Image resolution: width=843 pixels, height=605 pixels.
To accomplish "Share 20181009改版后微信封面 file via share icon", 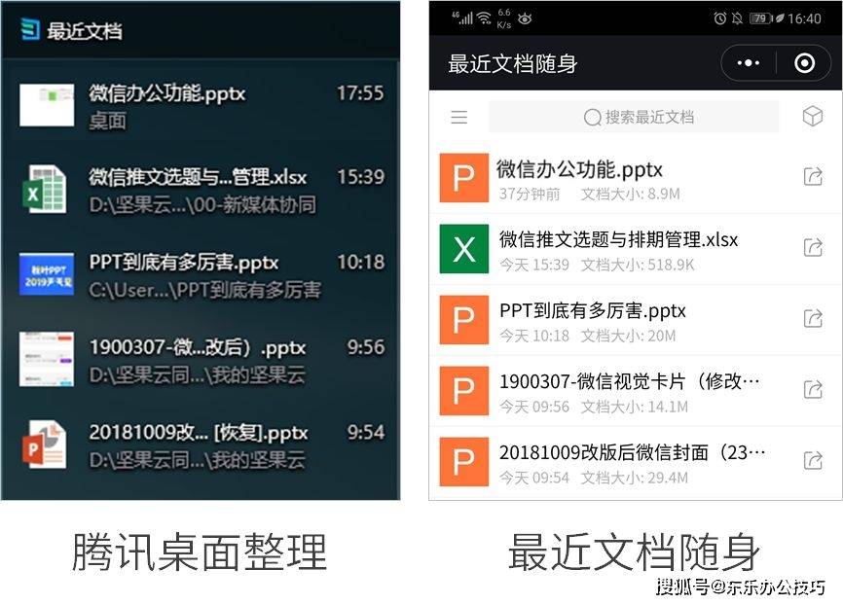I will [813, 459].
